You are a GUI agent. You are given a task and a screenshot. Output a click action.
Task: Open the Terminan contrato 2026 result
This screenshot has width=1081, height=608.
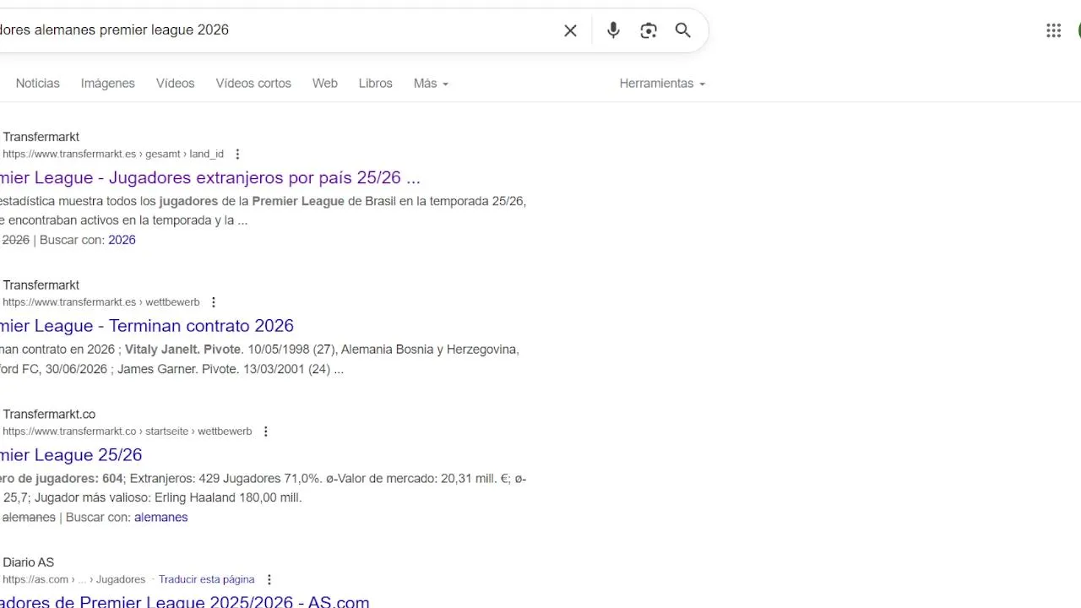click(x=147, y=326)
